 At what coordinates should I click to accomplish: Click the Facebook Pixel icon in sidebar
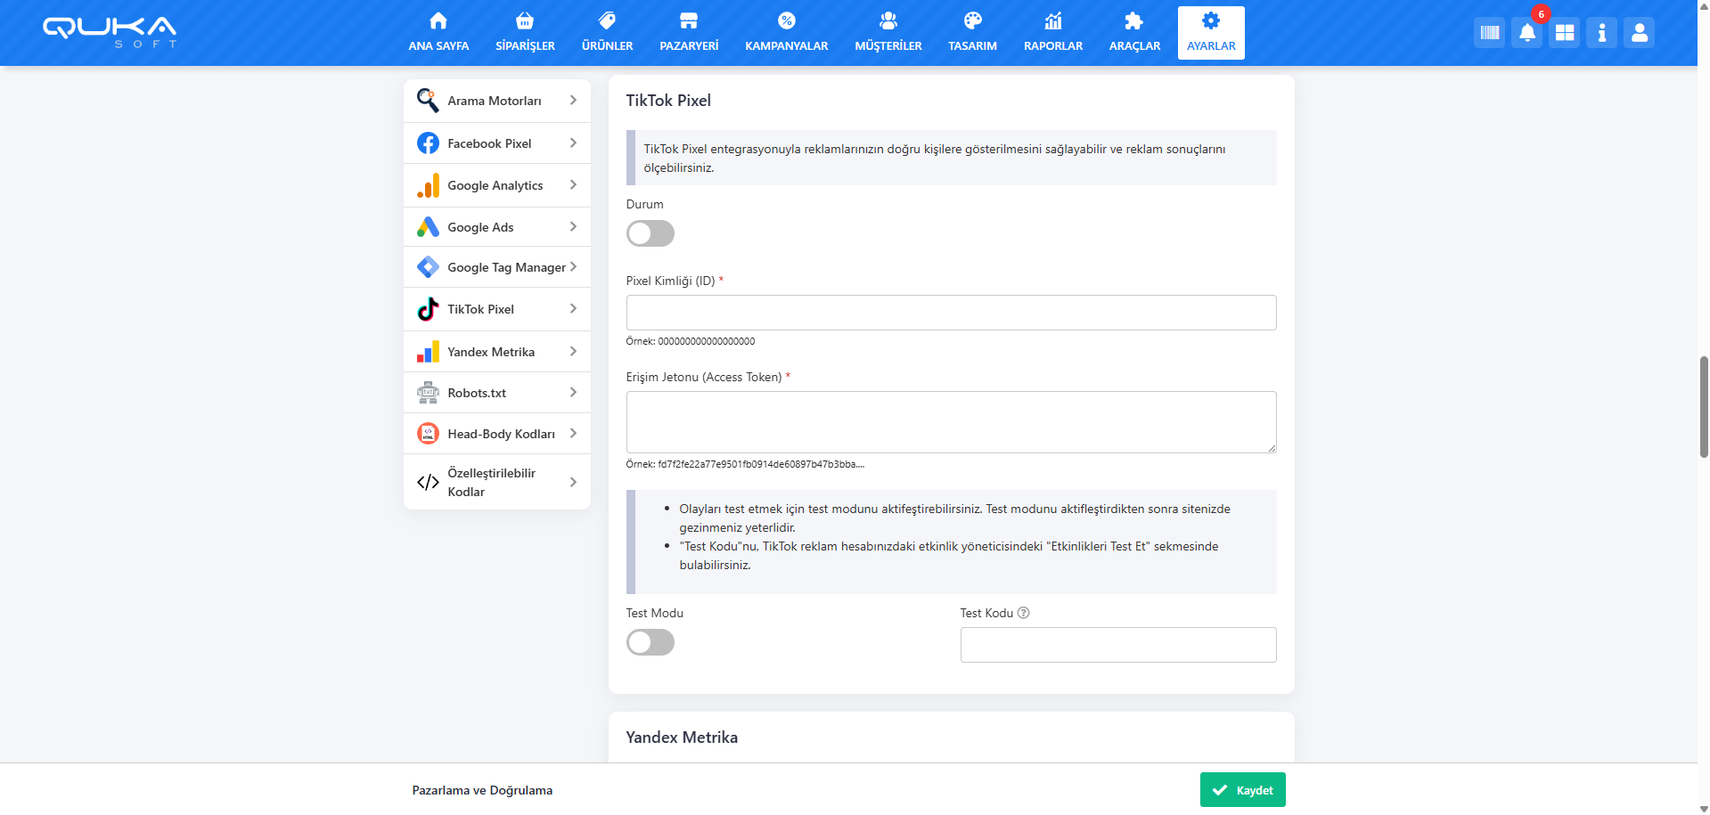(428, 143)
